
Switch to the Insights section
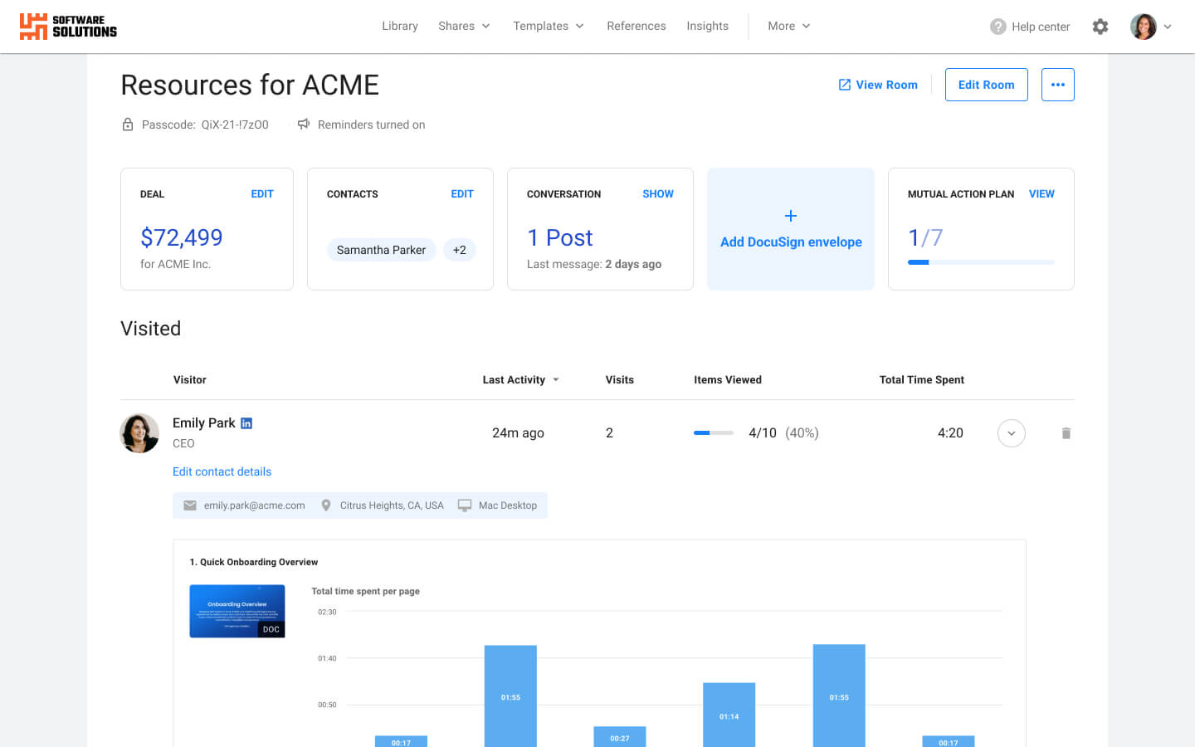[707, 26]
